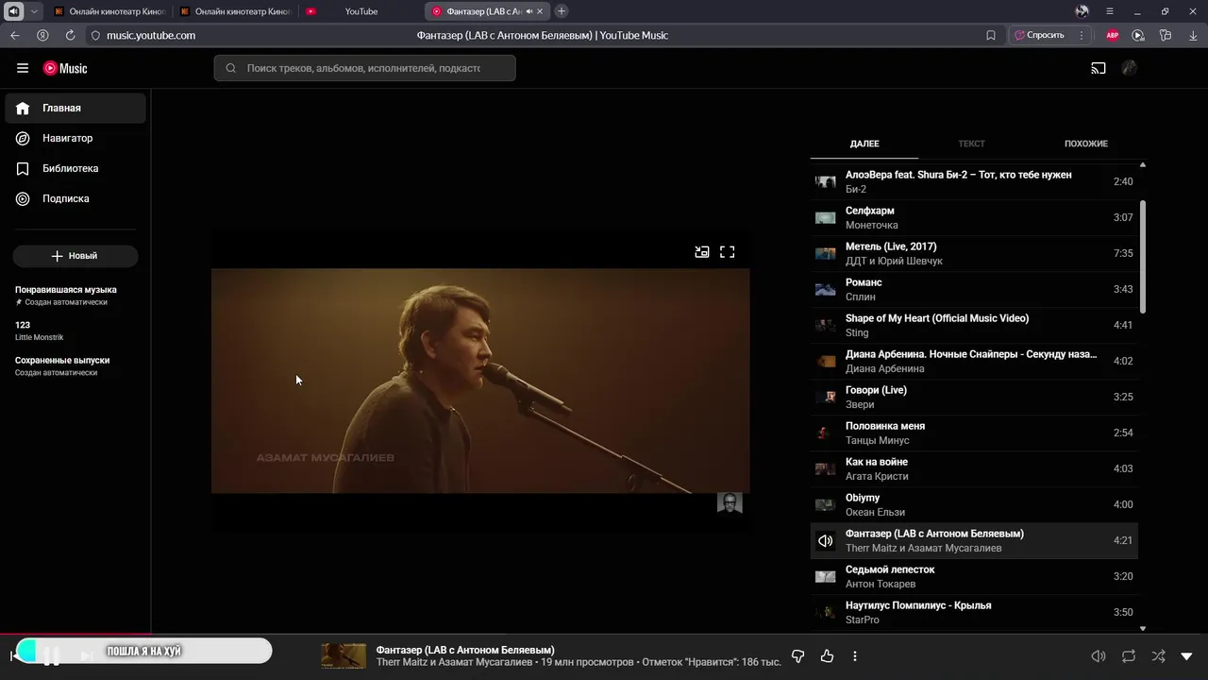Viewport: 1208px width, 680px height.
Task: Open the Yandex home button
Action: tap(42, 35)
